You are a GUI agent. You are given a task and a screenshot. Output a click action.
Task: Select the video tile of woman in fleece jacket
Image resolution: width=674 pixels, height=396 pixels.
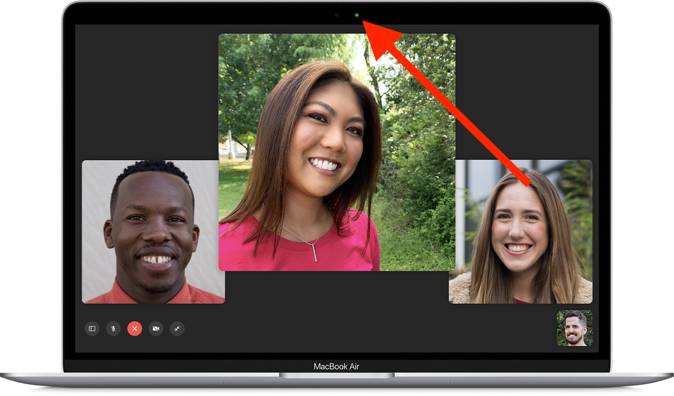click(x=521, y=232)
